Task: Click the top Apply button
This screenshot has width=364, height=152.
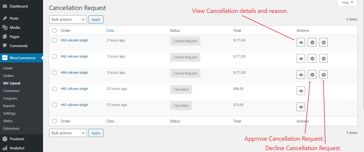Action: coord(96,19)
